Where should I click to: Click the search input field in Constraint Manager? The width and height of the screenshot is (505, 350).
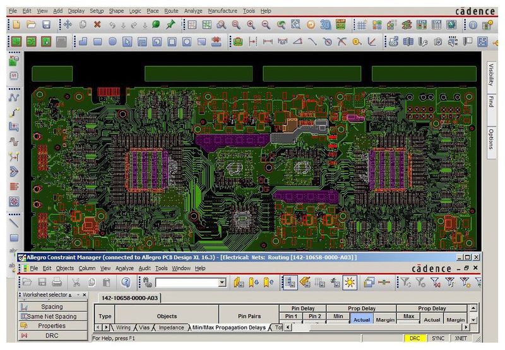click(x=187, y=283)
